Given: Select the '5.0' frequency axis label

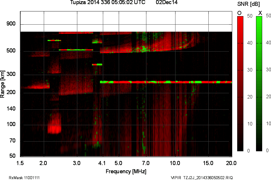Looking at the screenshot, I should tap(118, 163).
